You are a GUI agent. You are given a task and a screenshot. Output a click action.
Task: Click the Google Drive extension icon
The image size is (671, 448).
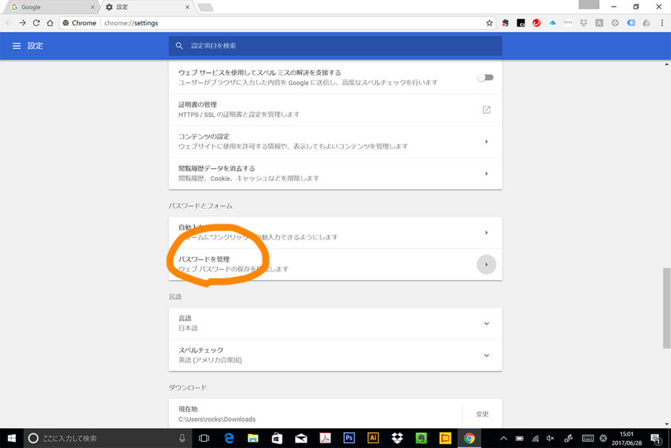tap(646, 22)
